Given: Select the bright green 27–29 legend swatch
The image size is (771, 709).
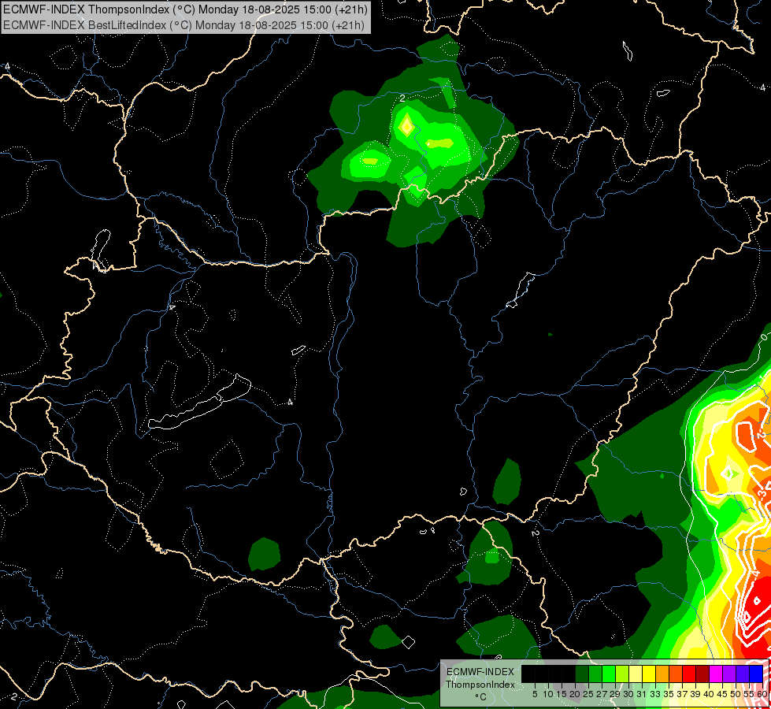Looking at the screenshot, I should (609, 674).
